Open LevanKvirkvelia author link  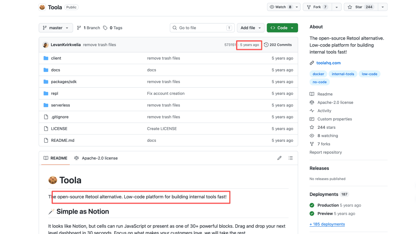[66, 45]
